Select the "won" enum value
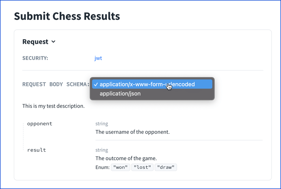This screenshot has width=281, height=189. [x=120, y=167]
